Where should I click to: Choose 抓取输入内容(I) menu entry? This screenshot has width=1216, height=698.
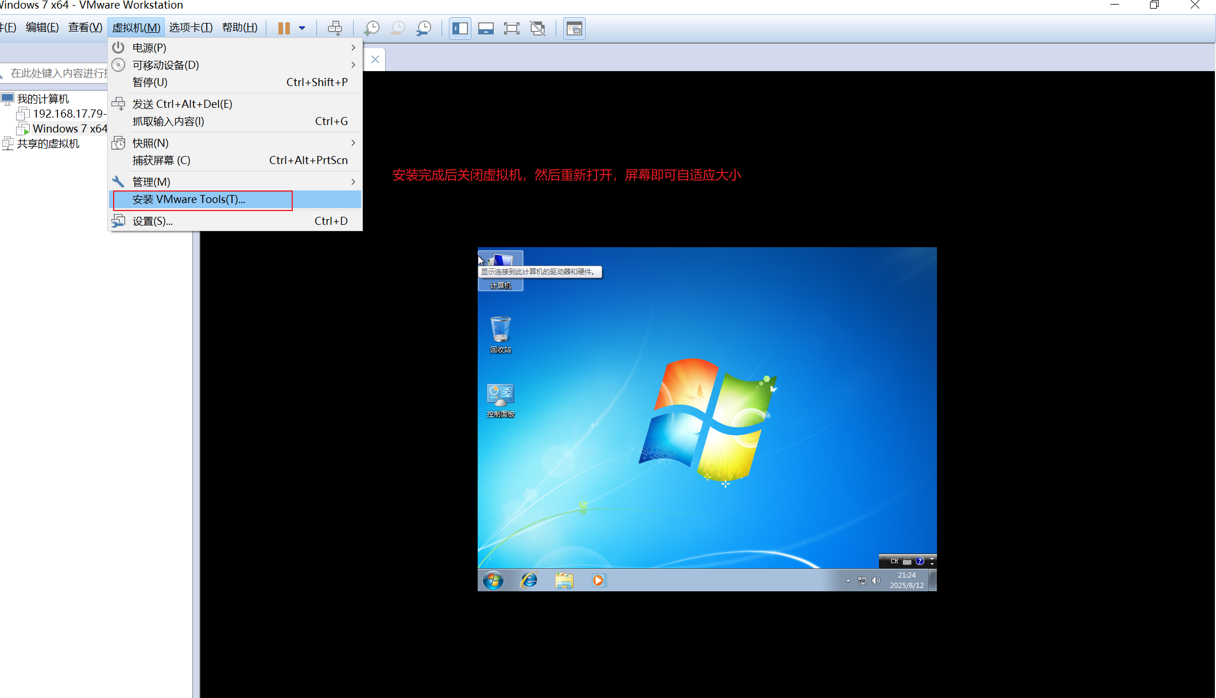click(x=235, y=121)
